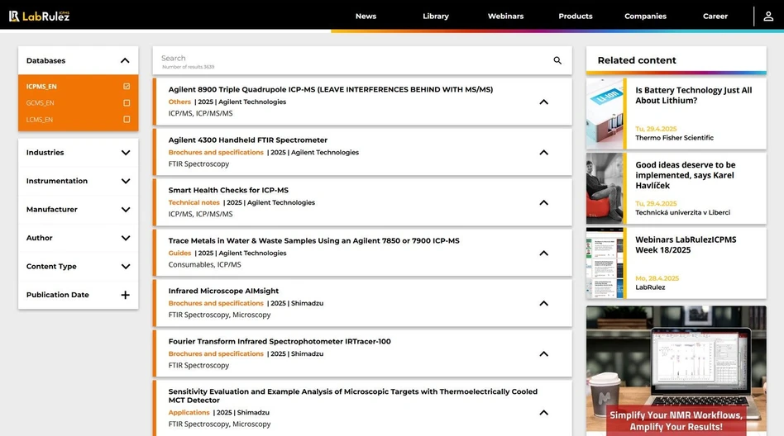
Task: Expand the Industries filter
Action: [126, 153]
